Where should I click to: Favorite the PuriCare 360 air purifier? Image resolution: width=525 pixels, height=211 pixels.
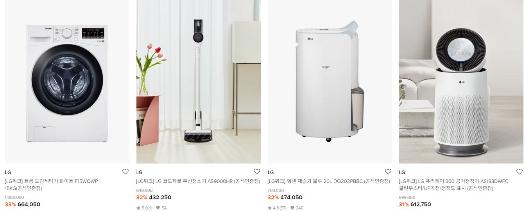pyautogui.click(x=519, y=172)
